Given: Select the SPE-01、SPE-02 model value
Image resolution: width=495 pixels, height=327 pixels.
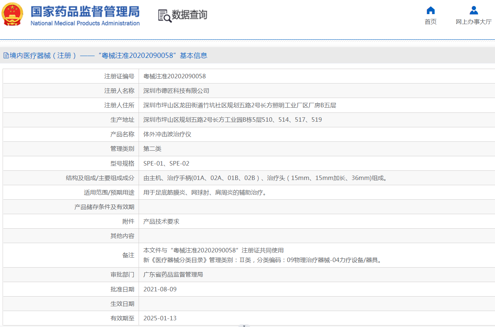Looking at the screenshot, I should coord(166,164).
